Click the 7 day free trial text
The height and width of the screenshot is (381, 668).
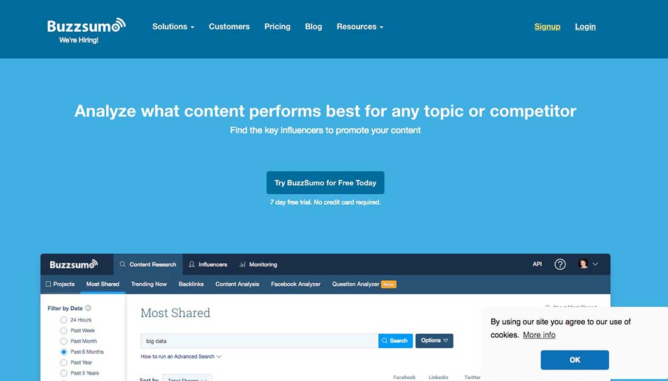tap(325, 202)
